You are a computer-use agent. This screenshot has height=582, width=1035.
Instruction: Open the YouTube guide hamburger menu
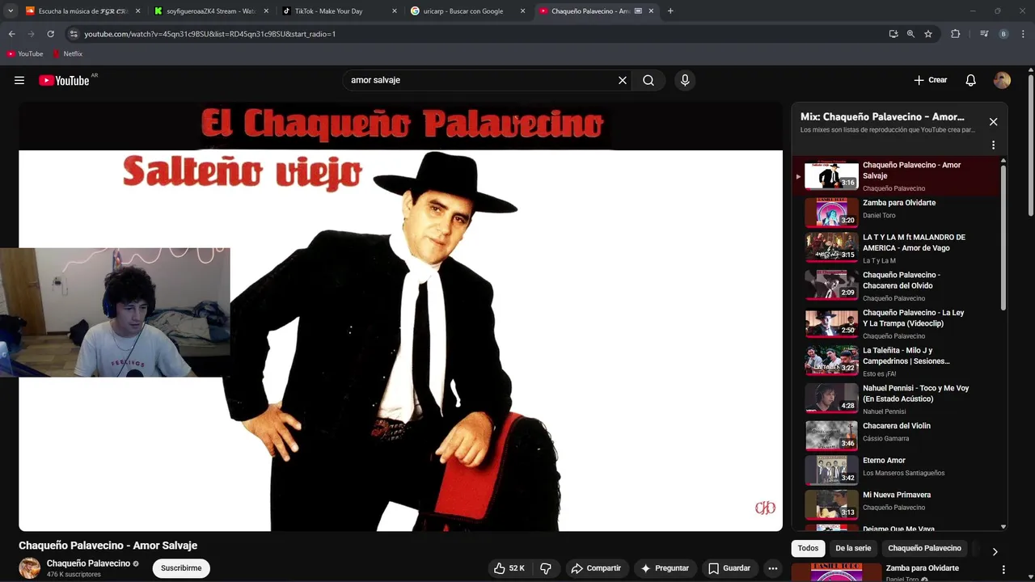(19, 80)
